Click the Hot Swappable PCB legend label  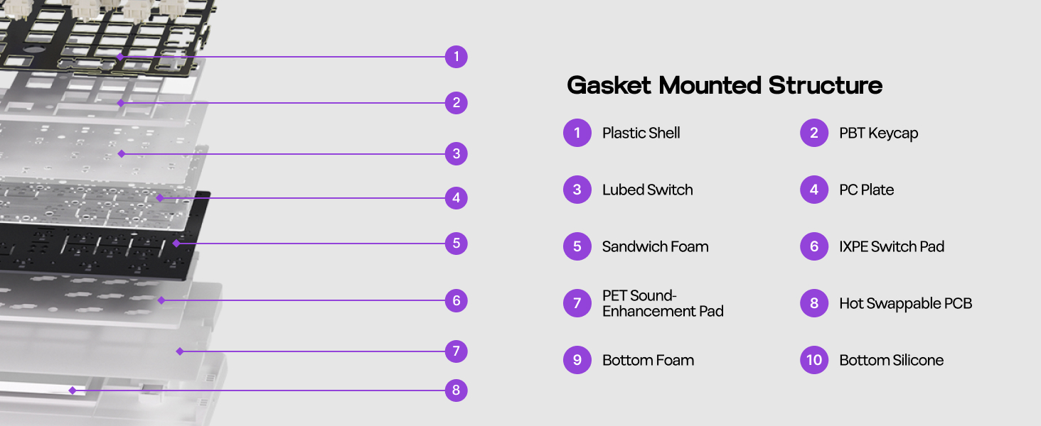pyautogui.click(x=905, y=303)
